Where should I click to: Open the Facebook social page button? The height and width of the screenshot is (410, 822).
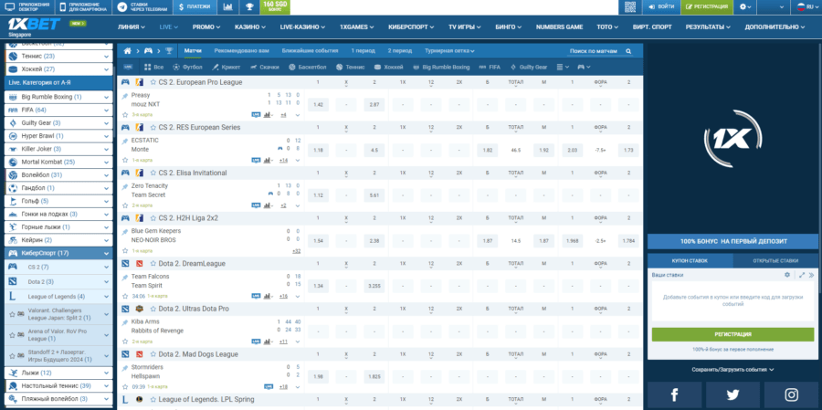674,394
